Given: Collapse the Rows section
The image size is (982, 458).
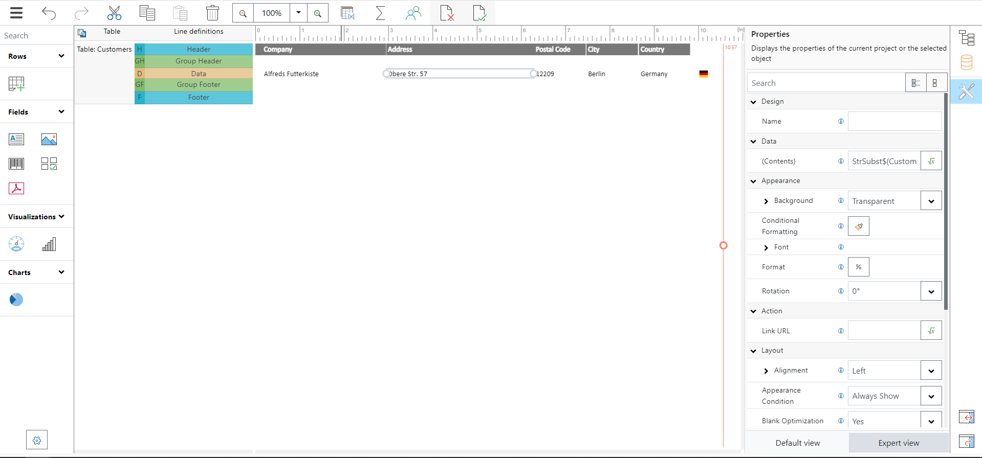Looking at the screenshot, I should (x=61, y=56).
